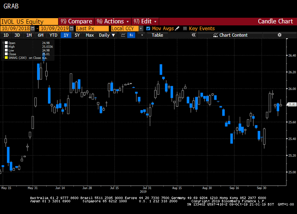Viewport: 297px width, 214px height.
Task: Collapse the legend tree toggle
Action: (x=4, y=42)
